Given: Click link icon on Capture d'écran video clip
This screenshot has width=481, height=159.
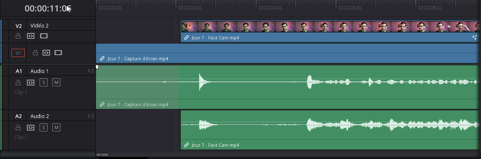Looking at the screenshot, I should coord(102,59).
